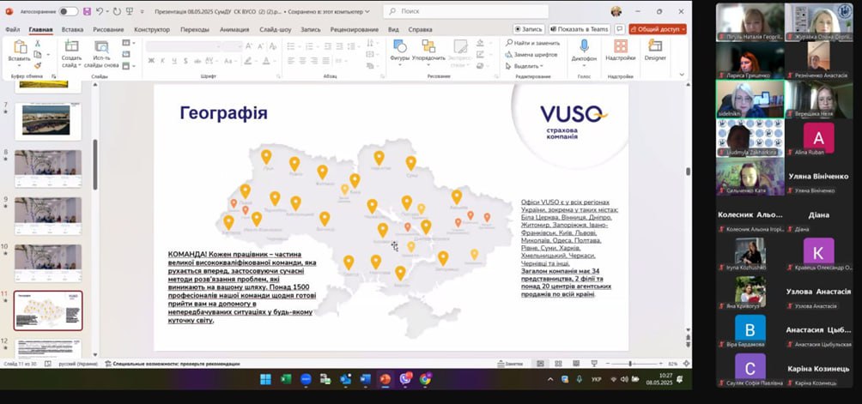
Task: Click the Запись record button
Action: click(x=529, y=29)
